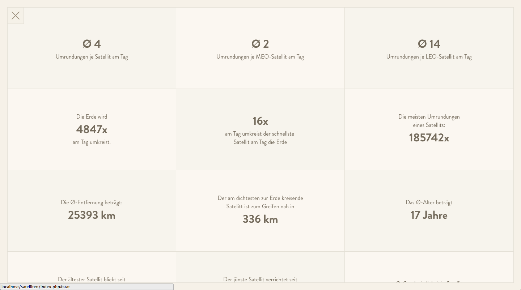Click the browser status bar URL text

35,287
